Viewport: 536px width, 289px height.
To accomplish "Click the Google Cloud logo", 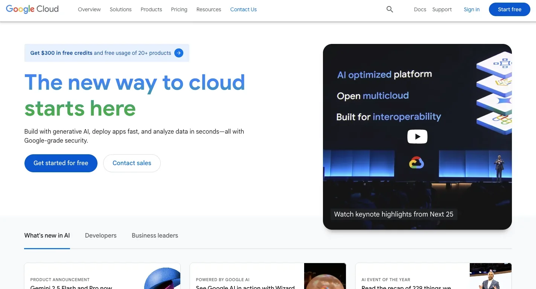I will (x=32, y=9).
